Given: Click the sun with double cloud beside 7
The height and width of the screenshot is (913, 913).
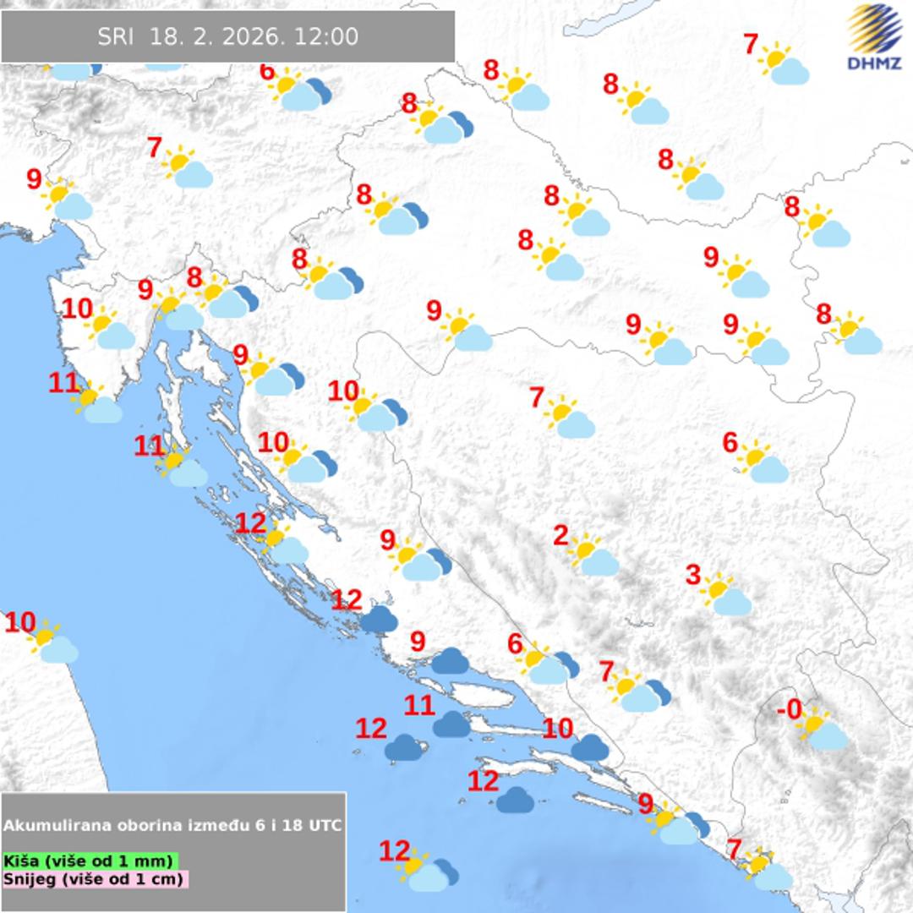Looking at the screenshot, I should [640, 692].
